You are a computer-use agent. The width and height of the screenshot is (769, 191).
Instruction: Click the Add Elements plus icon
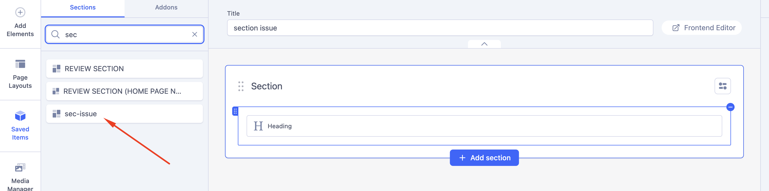tap(20, 13)
